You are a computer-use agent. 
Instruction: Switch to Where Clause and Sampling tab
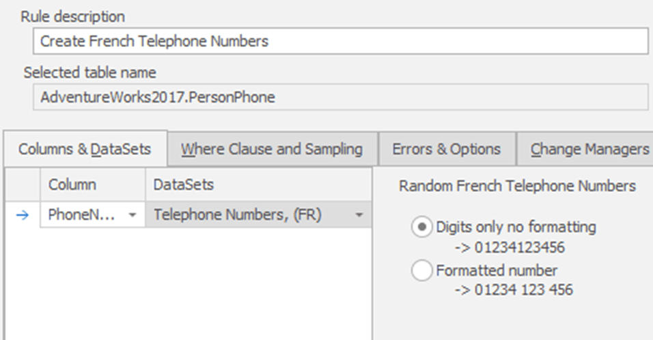272,149
